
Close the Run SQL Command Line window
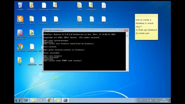(126, 30)
